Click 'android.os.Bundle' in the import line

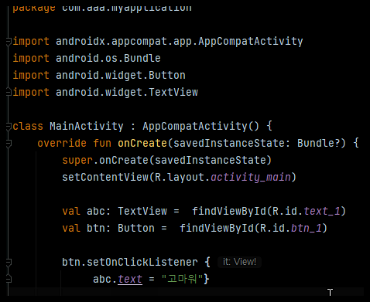tap(108, 58)
